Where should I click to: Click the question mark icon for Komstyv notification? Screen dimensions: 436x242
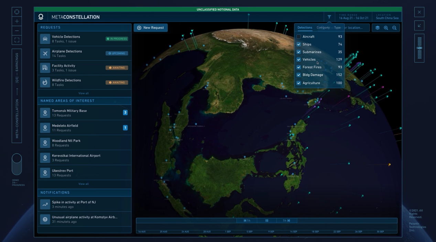coord(45,219)
